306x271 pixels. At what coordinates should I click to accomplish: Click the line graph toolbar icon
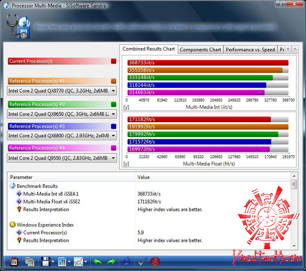pos(78,261)
